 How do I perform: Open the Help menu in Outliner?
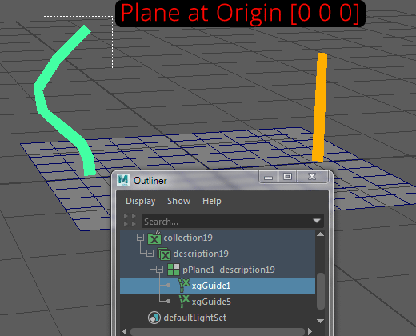tap(212, 201)
